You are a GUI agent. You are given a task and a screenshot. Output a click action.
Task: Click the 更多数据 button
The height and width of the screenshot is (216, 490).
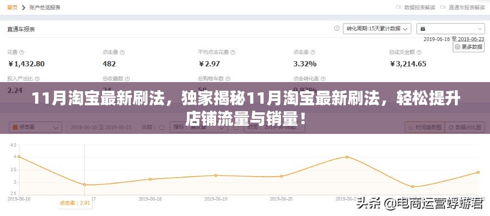[x=468, y=47]
